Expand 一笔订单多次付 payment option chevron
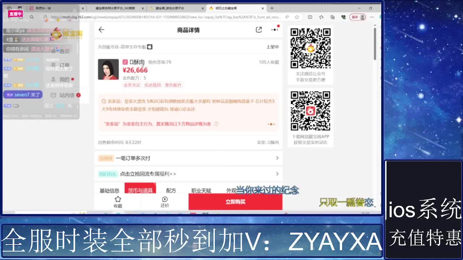463x260 pixels. coord(277,158)
